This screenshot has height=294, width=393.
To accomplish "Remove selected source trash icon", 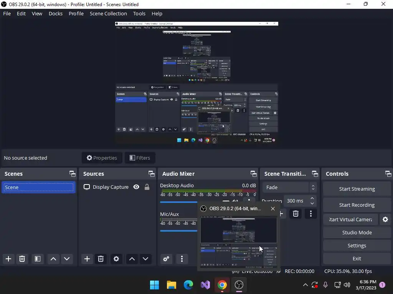I will [x=101, y=259].
